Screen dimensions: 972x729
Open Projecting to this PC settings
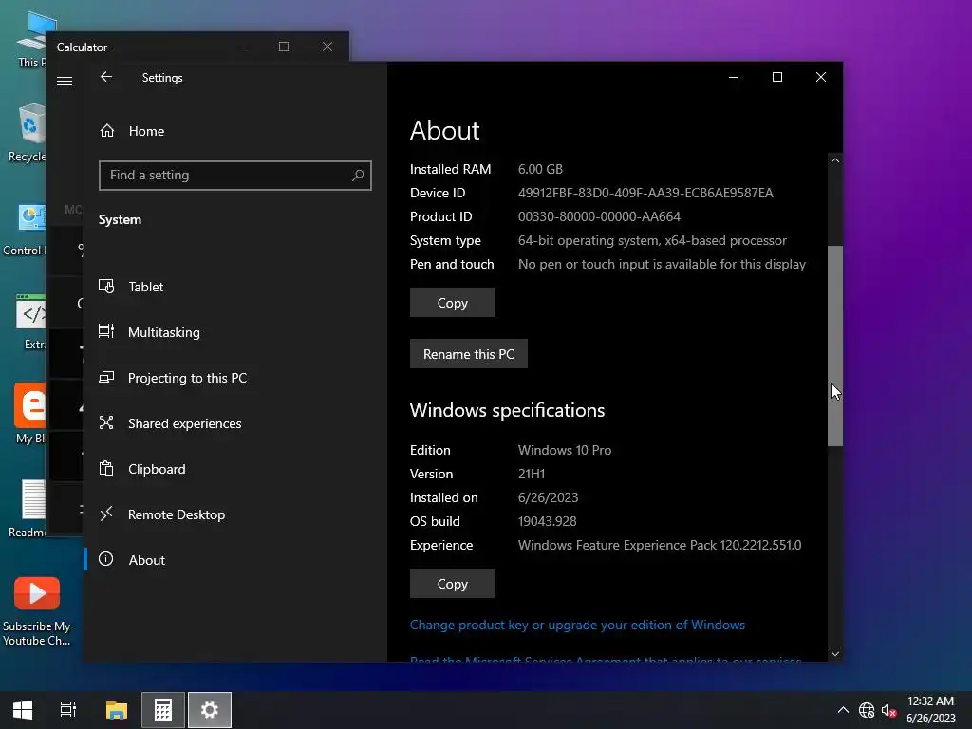pos(234,378)
